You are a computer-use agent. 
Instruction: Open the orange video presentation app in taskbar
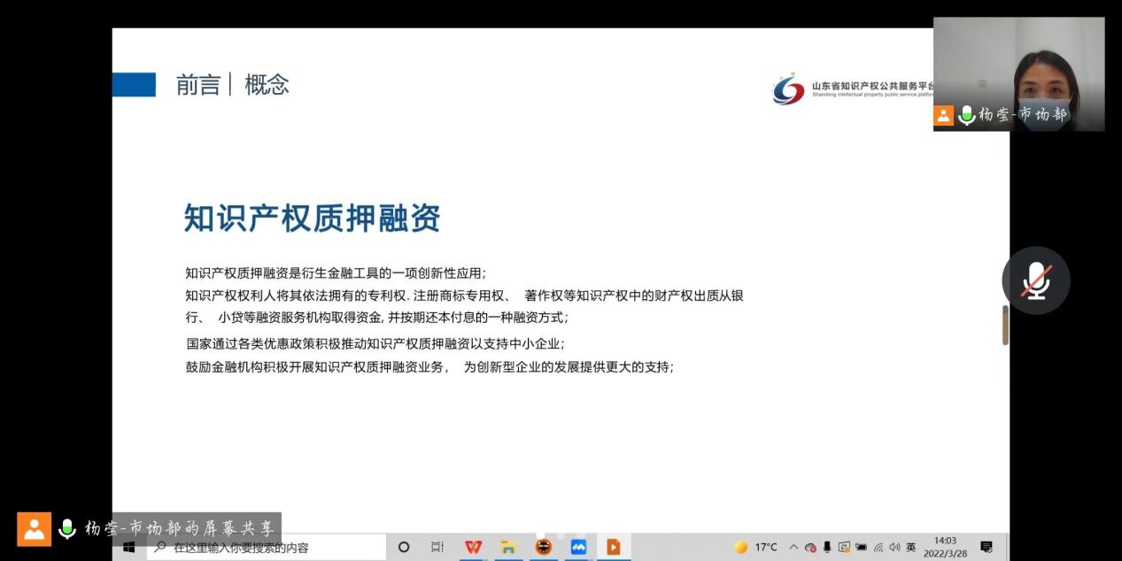[613, 547]
